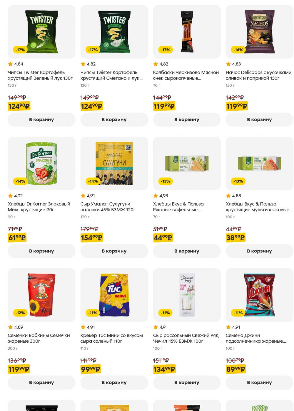The width and height of the screenshot is (294, 411).
Task: Click -16% discount badge on Nachos Delicados
Action: click(x=238, y=50)
